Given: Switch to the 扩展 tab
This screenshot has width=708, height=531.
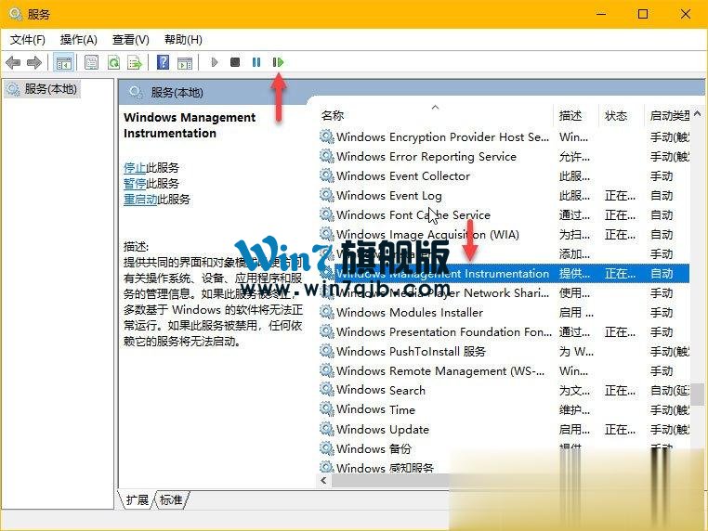Looking at the screenshot, I should tap(137, 499).
